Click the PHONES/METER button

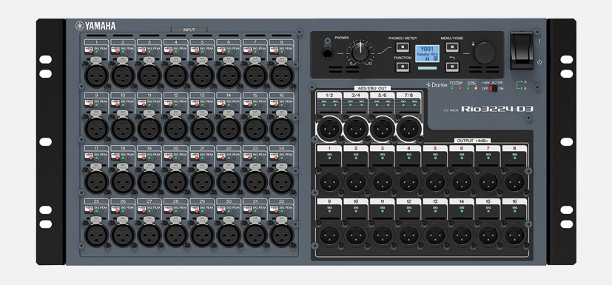(x=402, y=47)
